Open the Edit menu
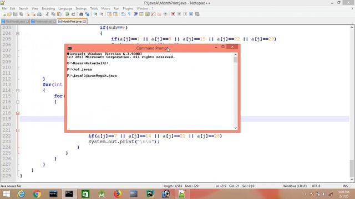The height and width of the screenshot is (199, 355). pos(13,9)
